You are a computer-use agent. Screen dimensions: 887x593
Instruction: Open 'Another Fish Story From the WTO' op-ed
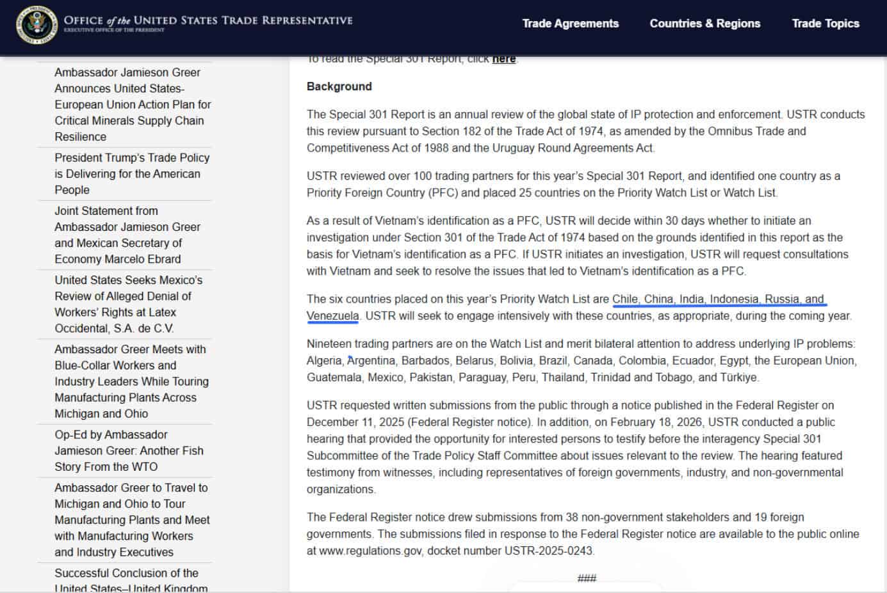click(129, 450)
